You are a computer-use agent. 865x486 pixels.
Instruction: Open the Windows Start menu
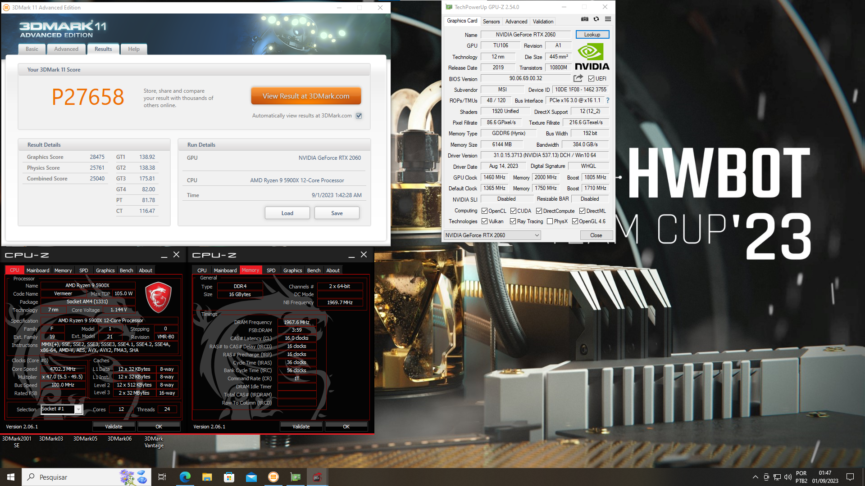point(11,477)
